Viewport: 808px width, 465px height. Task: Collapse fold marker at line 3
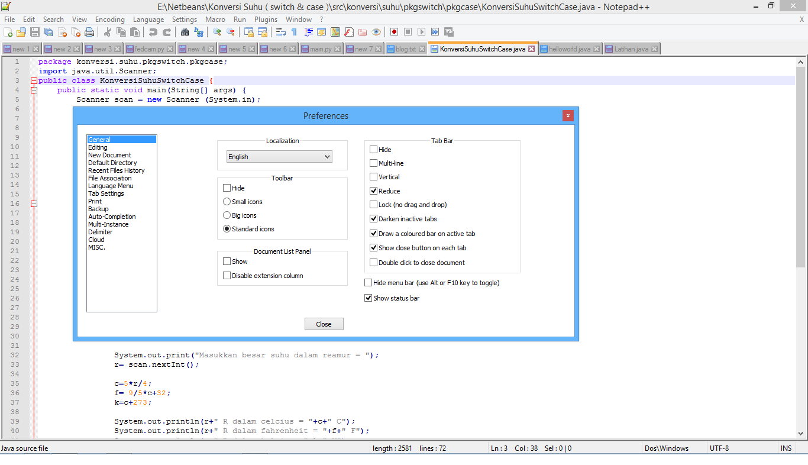tap(34, 80)
